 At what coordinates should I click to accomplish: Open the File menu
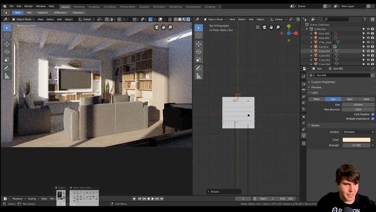pyautogui.click(x=11, y=6)
